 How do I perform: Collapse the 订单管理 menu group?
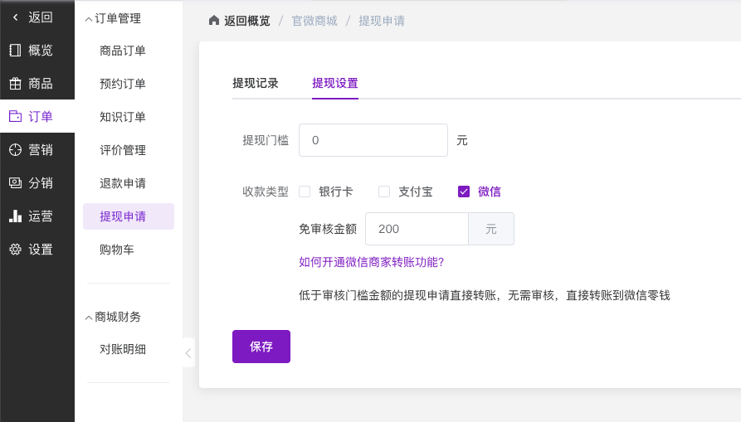(x=89, y=18)
